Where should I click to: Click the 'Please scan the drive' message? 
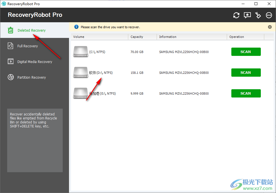pos(110,27)
